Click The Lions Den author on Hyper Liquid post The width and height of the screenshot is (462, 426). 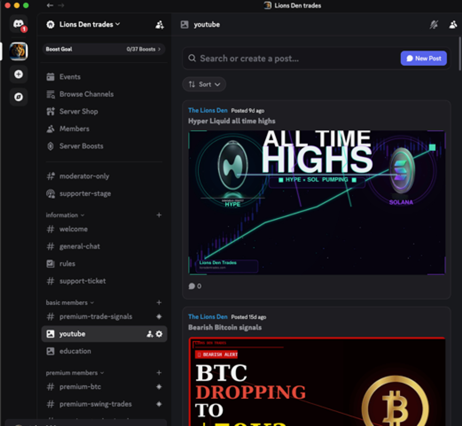click(x=208, y=111)
